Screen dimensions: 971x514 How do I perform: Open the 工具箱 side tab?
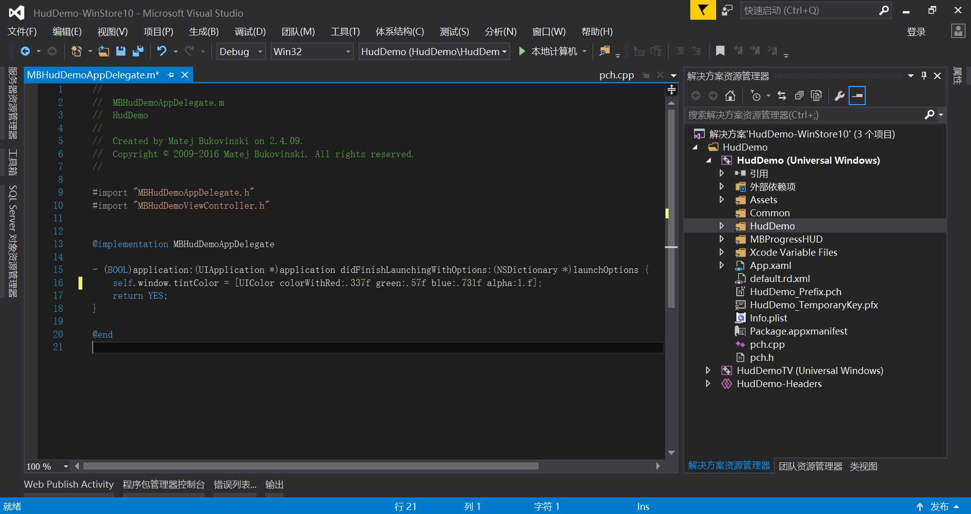pyautogui.click(x=13, y=162)
